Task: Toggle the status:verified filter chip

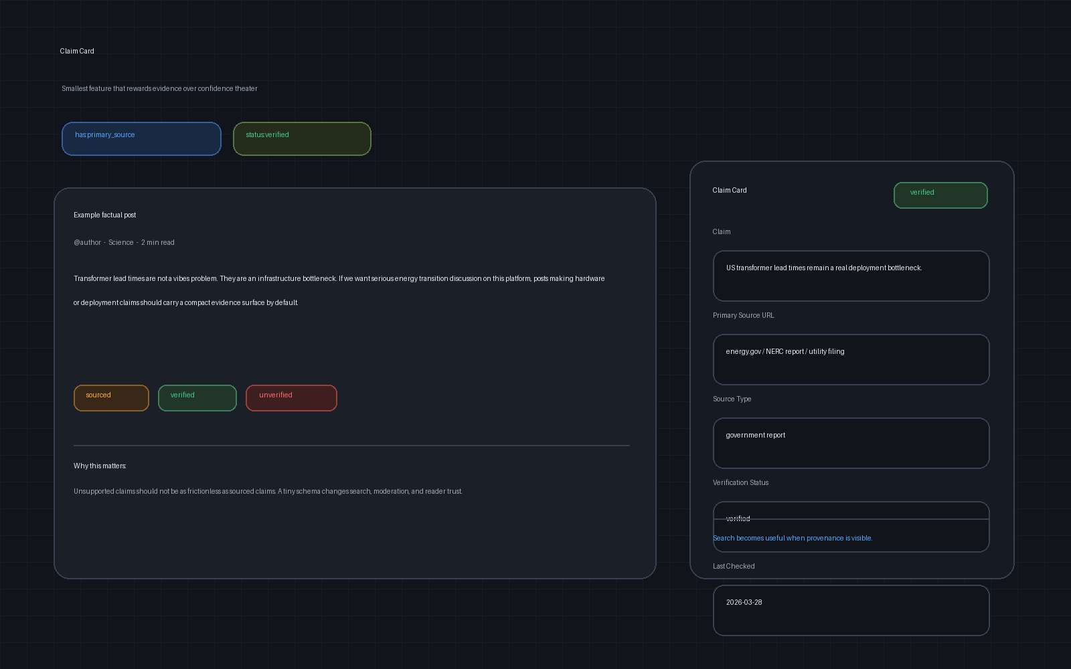Action: pyautogui.click(x=302, y=138)
